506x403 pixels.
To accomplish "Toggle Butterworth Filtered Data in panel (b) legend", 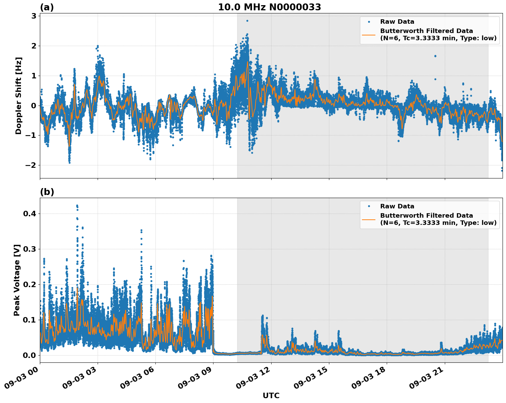I will [x=426, y=219].
